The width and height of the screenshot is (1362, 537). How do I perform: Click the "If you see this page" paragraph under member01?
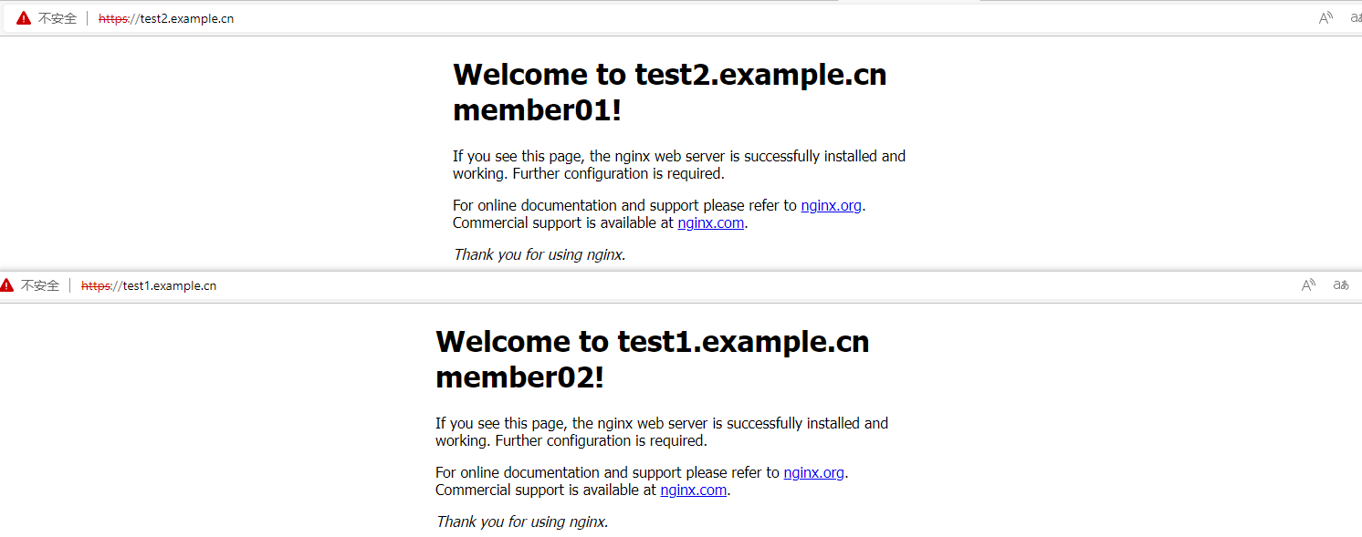[678, 165]
